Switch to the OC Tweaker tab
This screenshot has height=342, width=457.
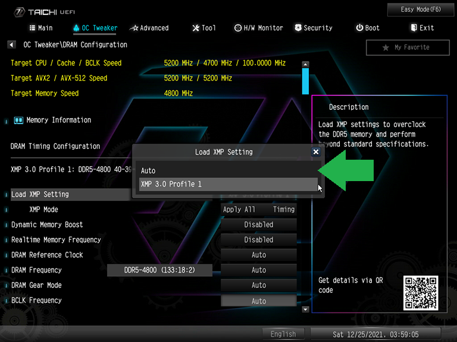coord(95,28)
